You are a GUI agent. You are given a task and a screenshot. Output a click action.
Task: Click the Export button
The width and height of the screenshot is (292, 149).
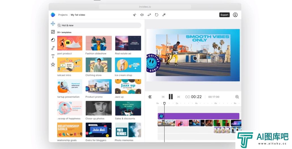tap(224, 15)
